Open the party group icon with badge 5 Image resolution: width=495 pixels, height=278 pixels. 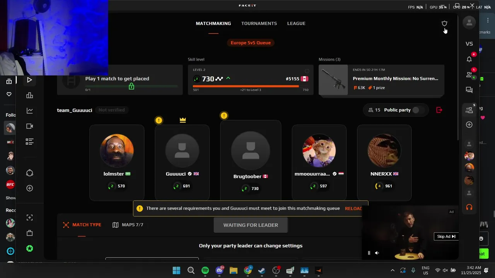coord(469,110)
